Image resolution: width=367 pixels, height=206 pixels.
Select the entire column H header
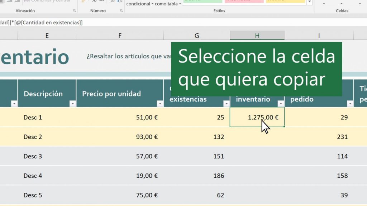(x=257, y=35)
